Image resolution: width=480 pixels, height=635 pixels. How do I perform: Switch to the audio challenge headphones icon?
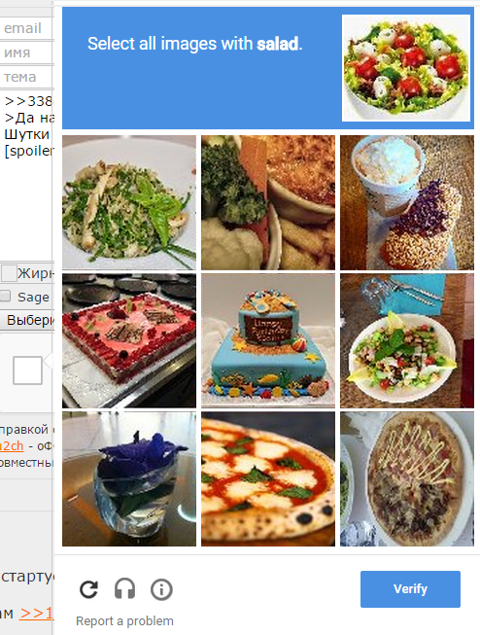pyautogui.click(x=124, y=589)
